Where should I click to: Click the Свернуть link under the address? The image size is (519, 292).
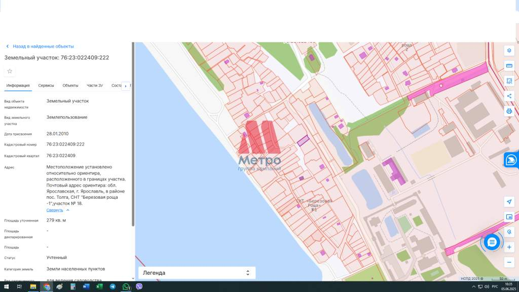tap(55, 210)
